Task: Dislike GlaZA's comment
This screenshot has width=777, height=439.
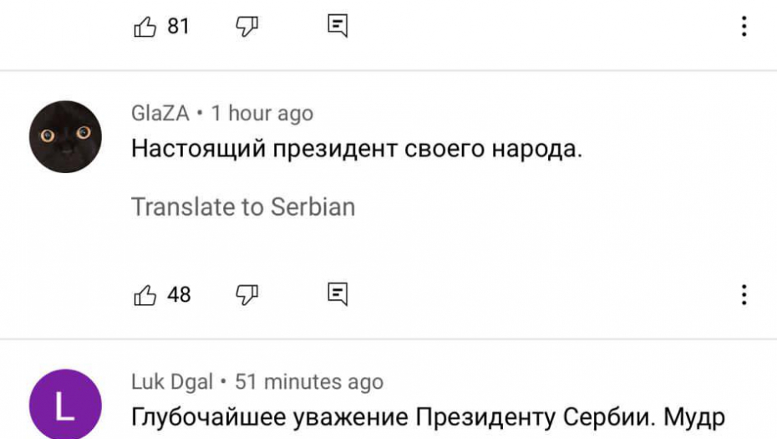Action: (246, 294)
